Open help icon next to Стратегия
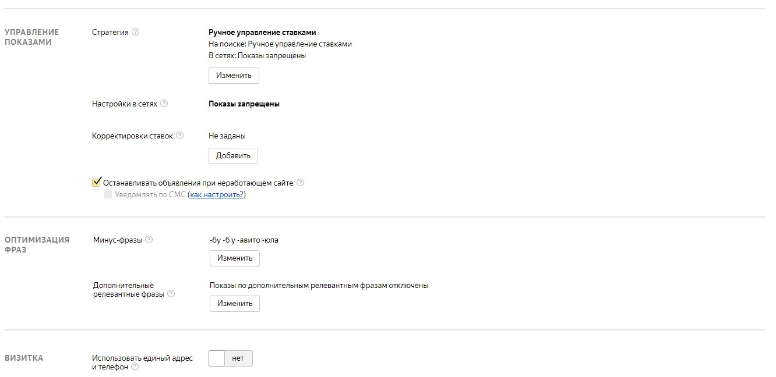The width and height of the screenshot is (776, 377). point(136,32)
